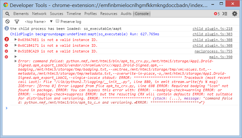Open the search magnifier in DevTools toolbar

click(7, 14)
